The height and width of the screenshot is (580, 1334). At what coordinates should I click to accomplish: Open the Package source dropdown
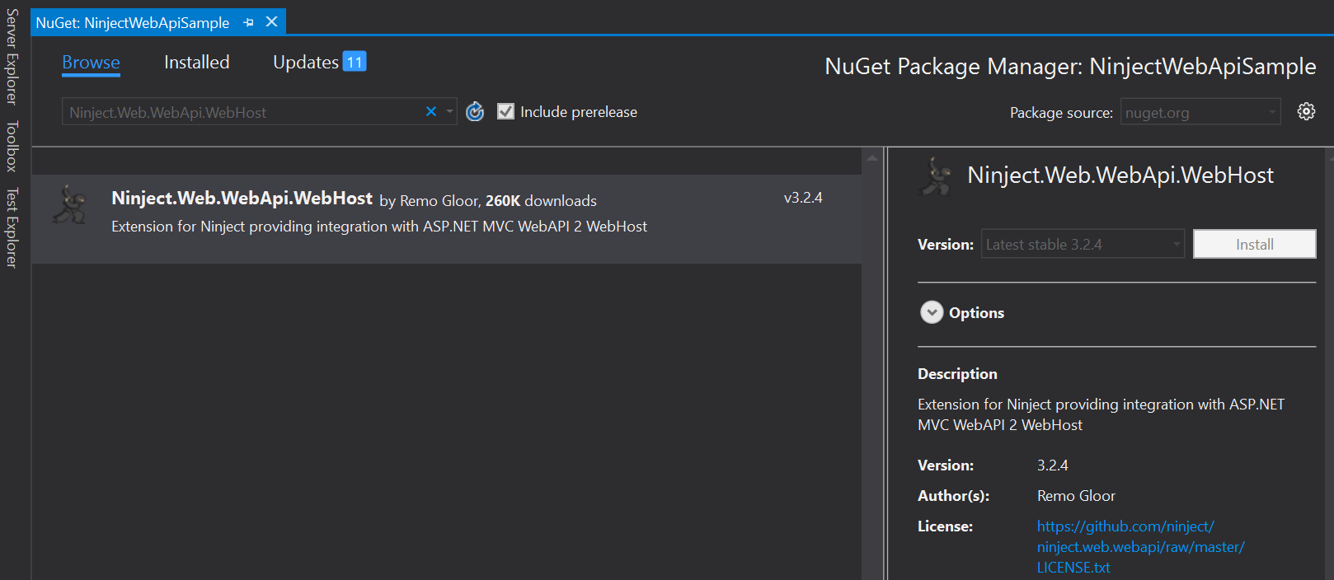[1201, 112]
